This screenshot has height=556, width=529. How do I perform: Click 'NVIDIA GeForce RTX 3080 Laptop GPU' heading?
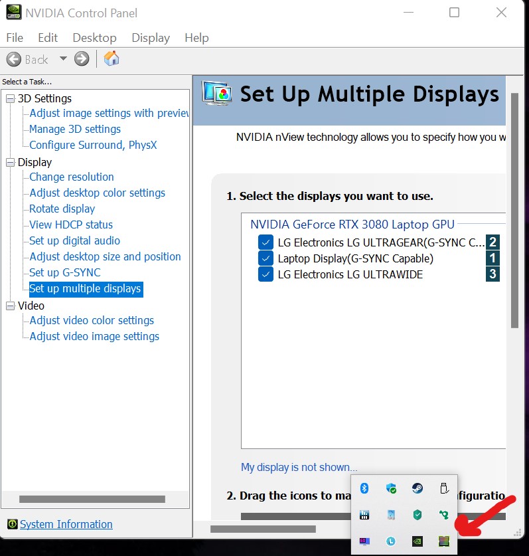pos(352,225)
